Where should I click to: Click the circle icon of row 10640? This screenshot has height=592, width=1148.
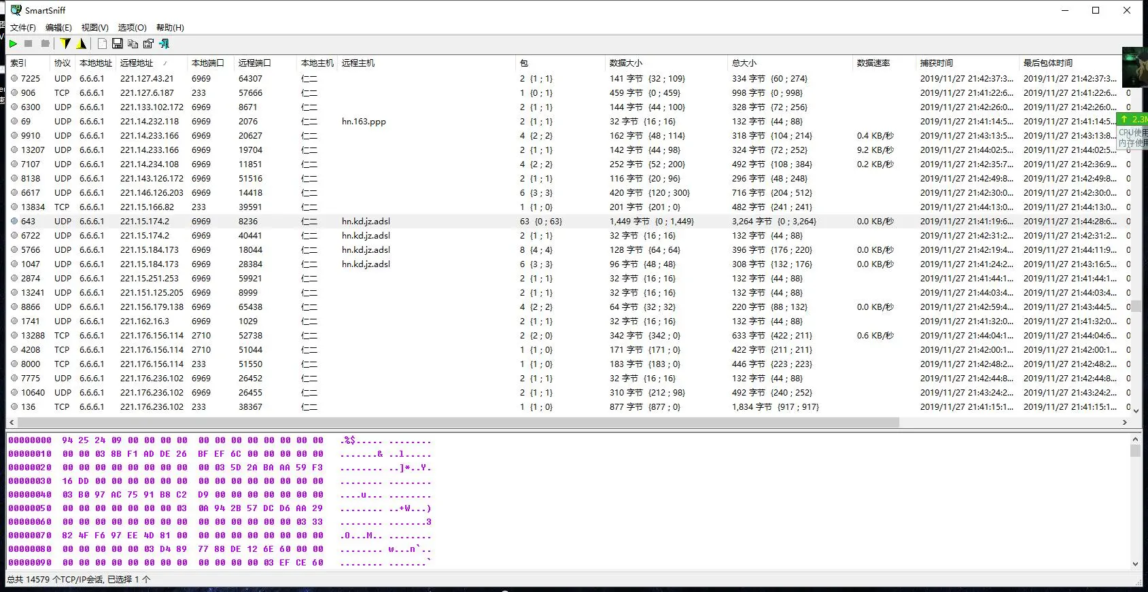(14, 392)
